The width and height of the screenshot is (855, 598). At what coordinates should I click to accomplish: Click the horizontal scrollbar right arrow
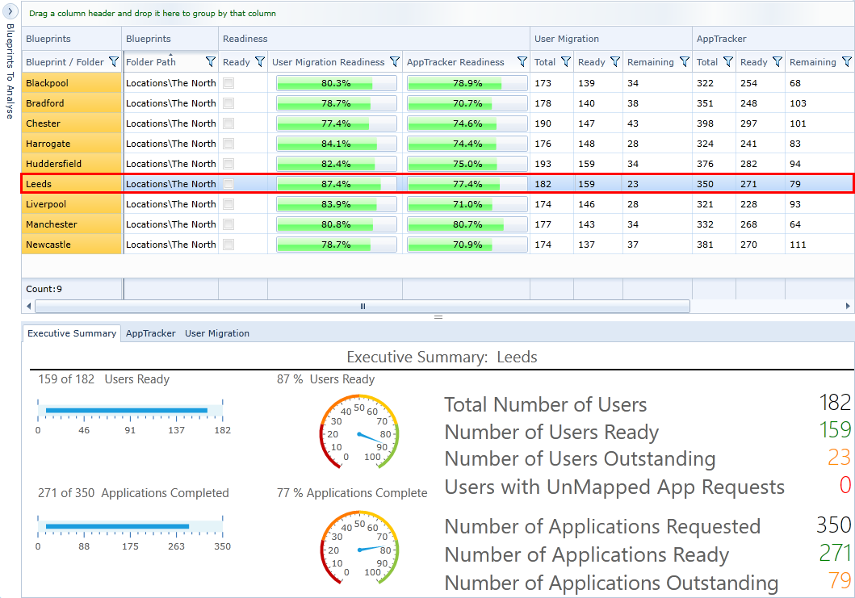click(848, 307)
